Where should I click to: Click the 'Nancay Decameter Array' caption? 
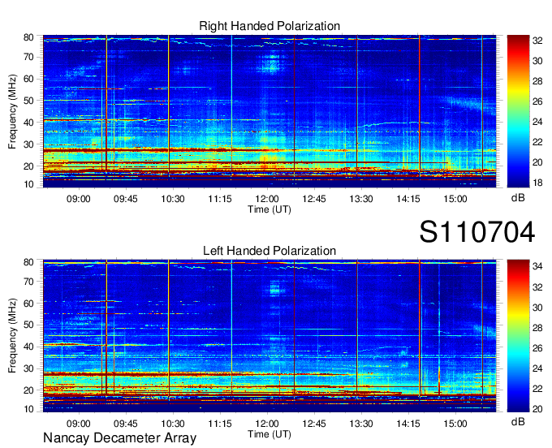(x=119, y=438)
